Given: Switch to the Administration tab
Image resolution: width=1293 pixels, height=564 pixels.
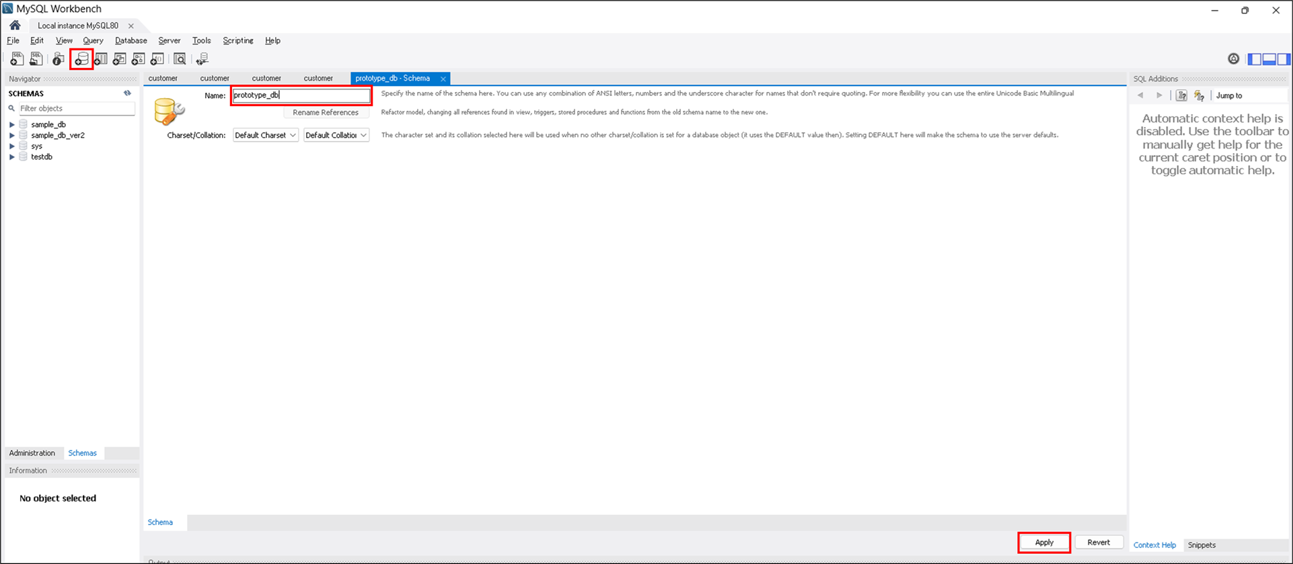Looking at the screenshot, I should click(32, 453).
